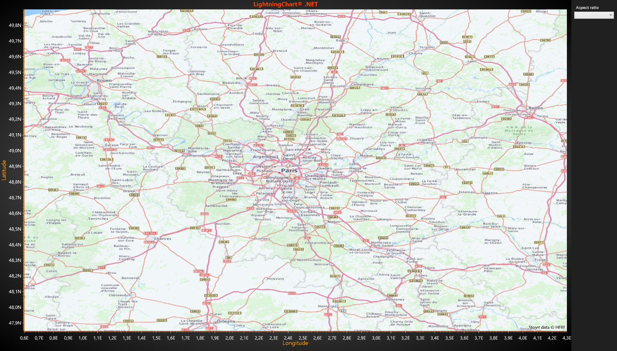Click the Beauvais city label on map
This screenshot has width=617, height=351.
(x=232, y=83)
